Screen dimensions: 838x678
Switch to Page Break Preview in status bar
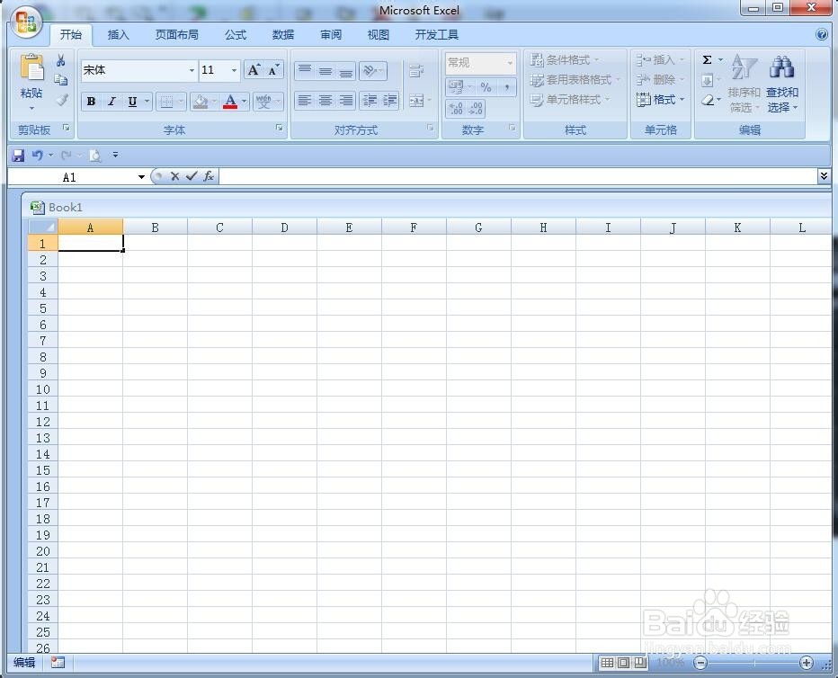coord(640,663)
